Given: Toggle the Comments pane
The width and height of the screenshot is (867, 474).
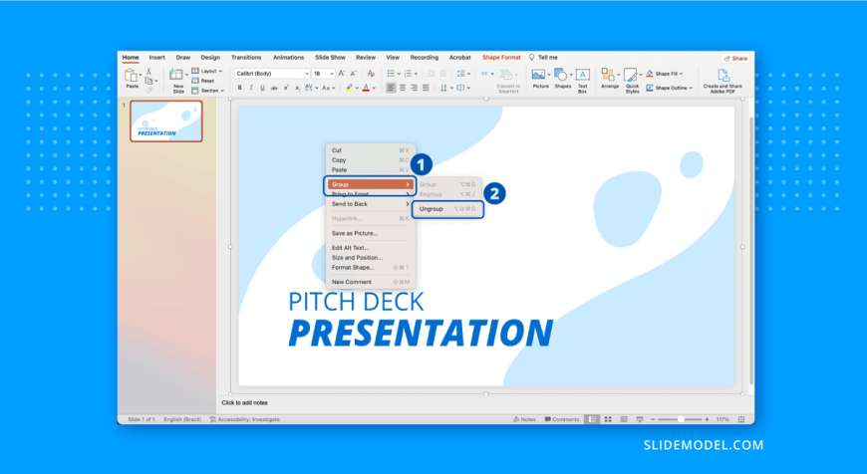Looking at the screenshot, I should tap(562, 420).
